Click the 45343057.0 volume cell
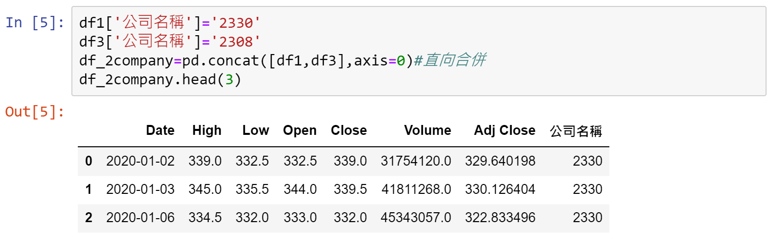771x239 pixels. [x=416, y=218]
